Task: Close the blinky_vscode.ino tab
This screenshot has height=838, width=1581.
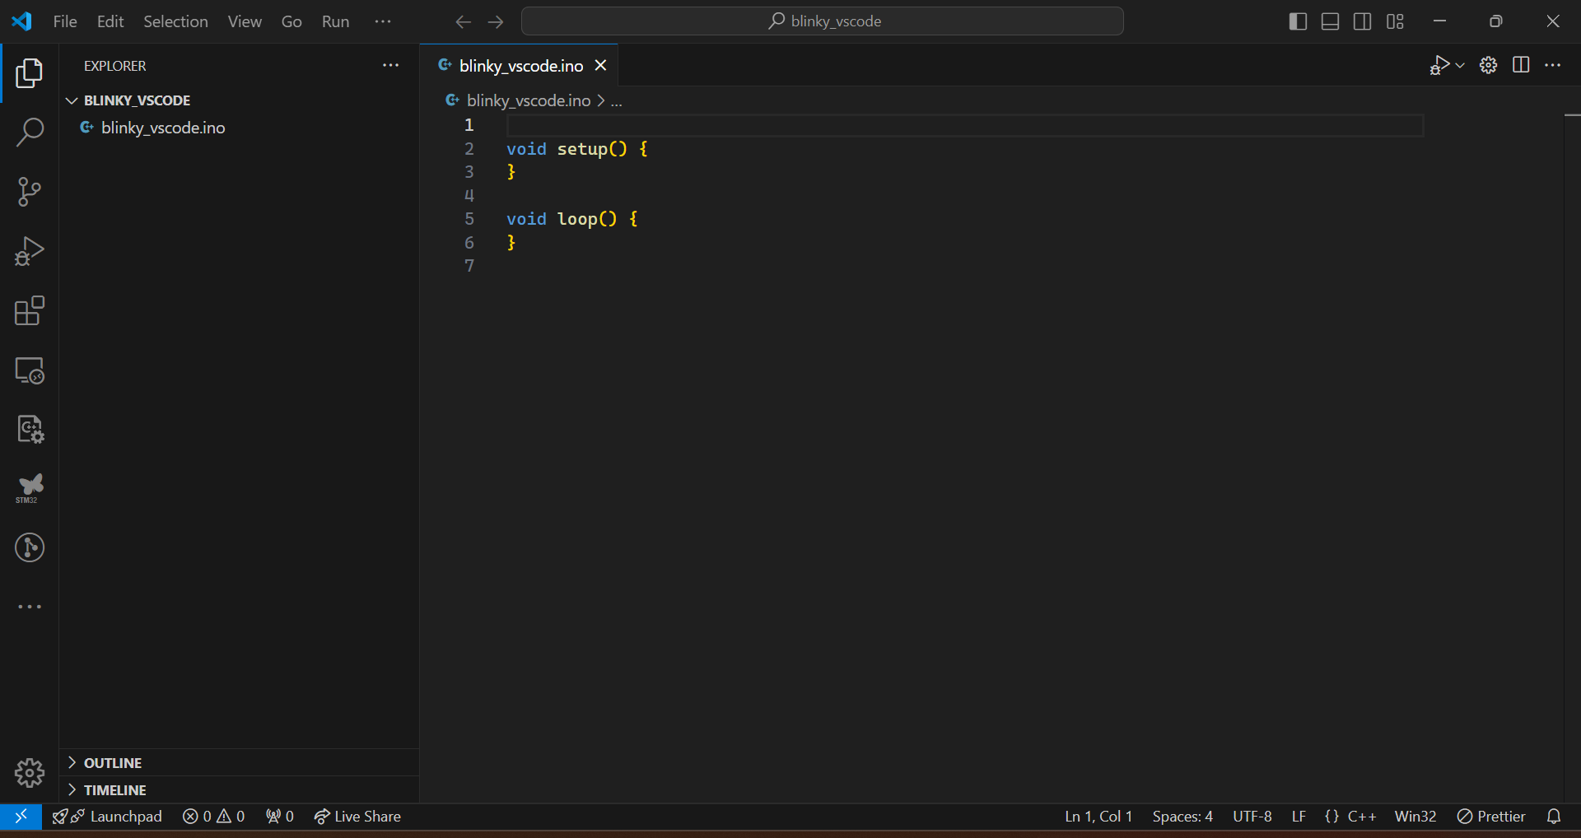Action: (601, 65)
